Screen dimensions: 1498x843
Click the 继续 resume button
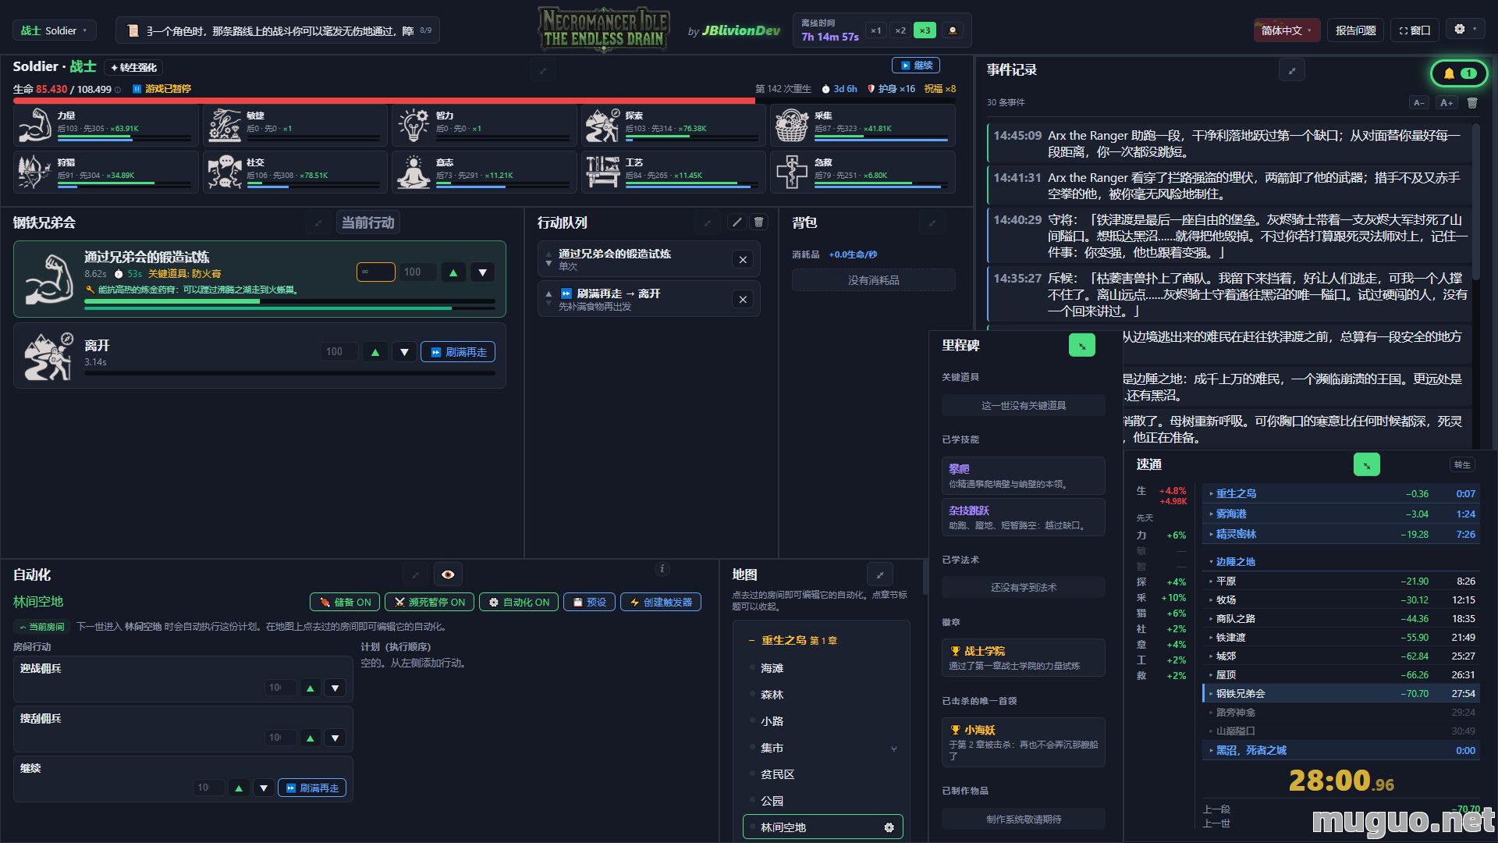(x=916, y=66)
